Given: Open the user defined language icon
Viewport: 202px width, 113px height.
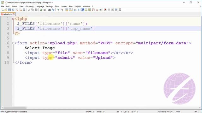Looking at the screenshot, I should click(x=86, y=10).
